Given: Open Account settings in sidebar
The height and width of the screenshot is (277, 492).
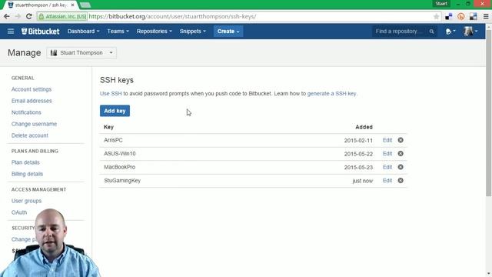Looking at the screenshot, I should (32, 89).
